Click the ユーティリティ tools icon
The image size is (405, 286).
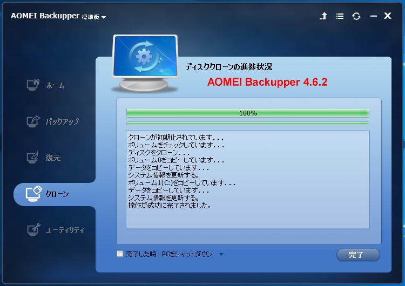[34, 229]
